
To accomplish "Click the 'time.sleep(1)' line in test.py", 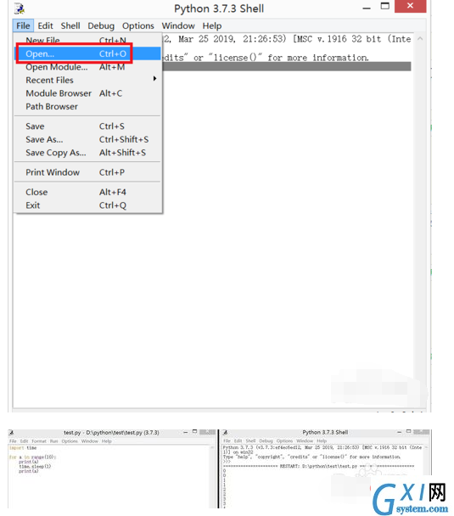I will 35,466.
